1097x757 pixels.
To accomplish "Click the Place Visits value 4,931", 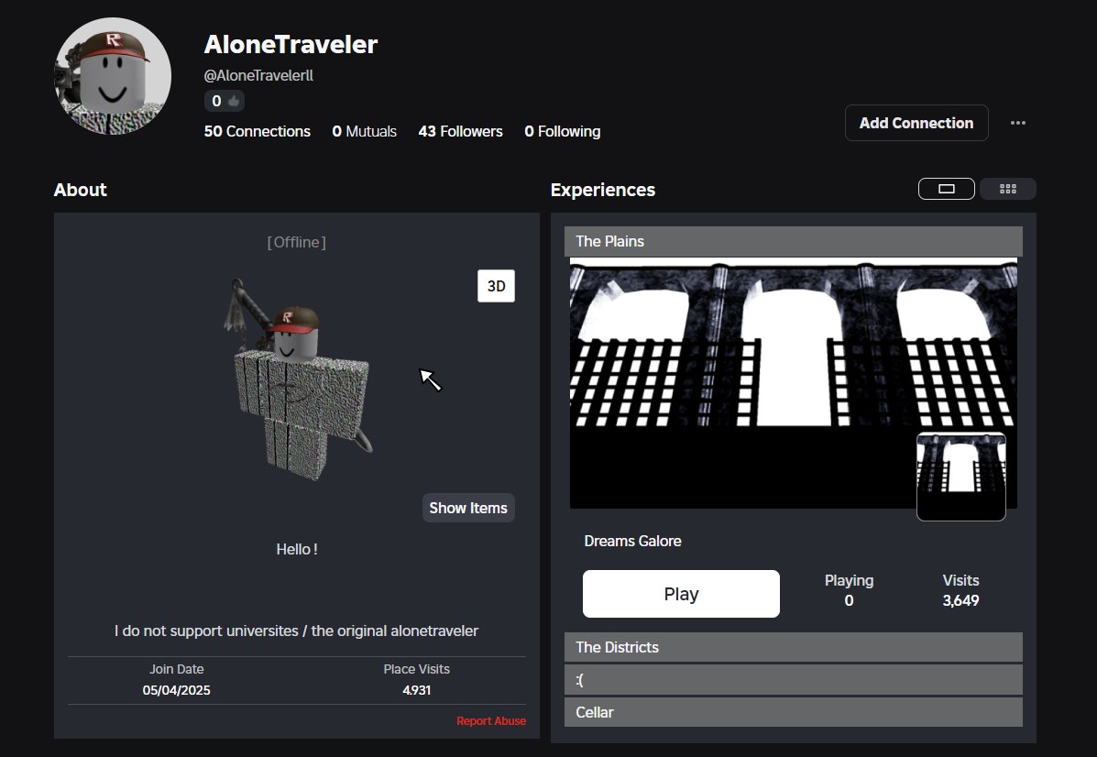I will point(416,690).
